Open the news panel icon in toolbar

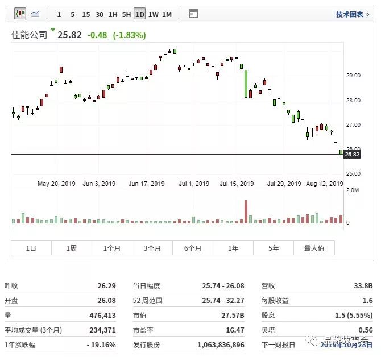pyautogui.click(x=193, y=14)
